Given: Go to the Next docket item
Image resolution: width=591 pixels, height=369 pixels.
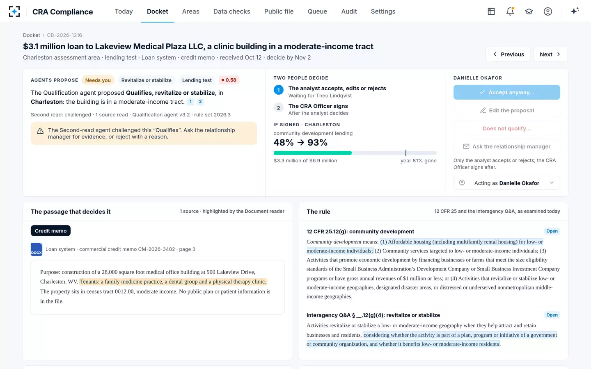Looking at the screenshot, I should pyautogui.click(x=550, y=54).
